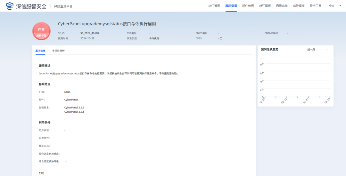
Task: Click the SF_2024_42678 ID value
Action: [x=90, y=33]
